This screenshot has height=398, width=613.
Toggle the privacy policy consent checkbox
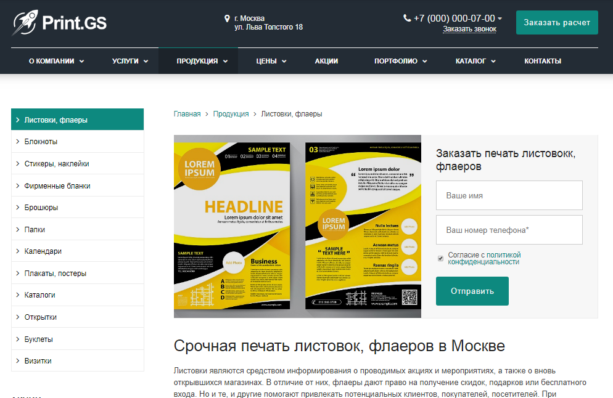pos(440,259)
